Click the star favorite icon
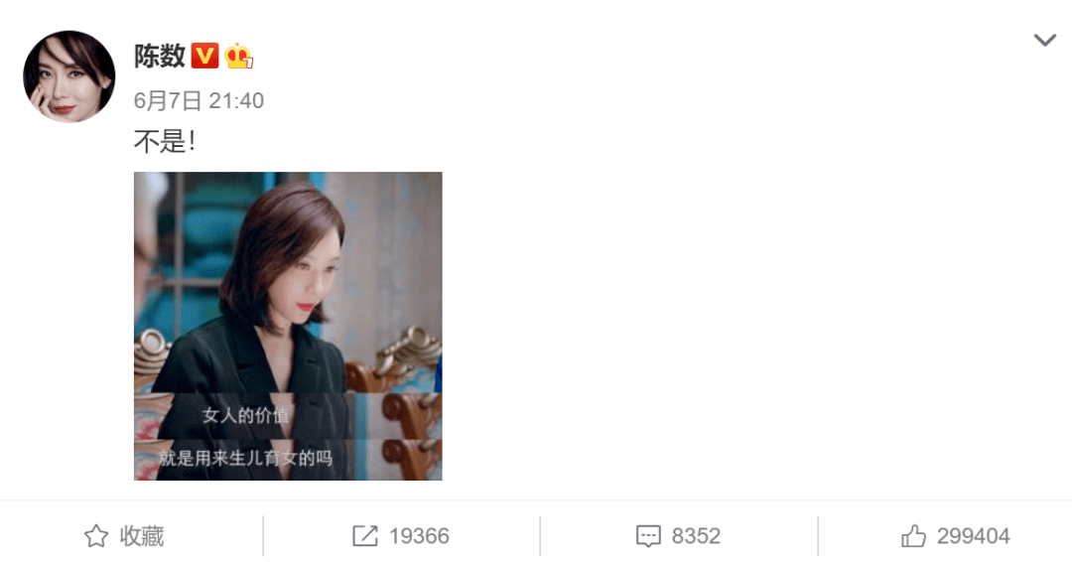1072x562 pixels. point(95,536)
